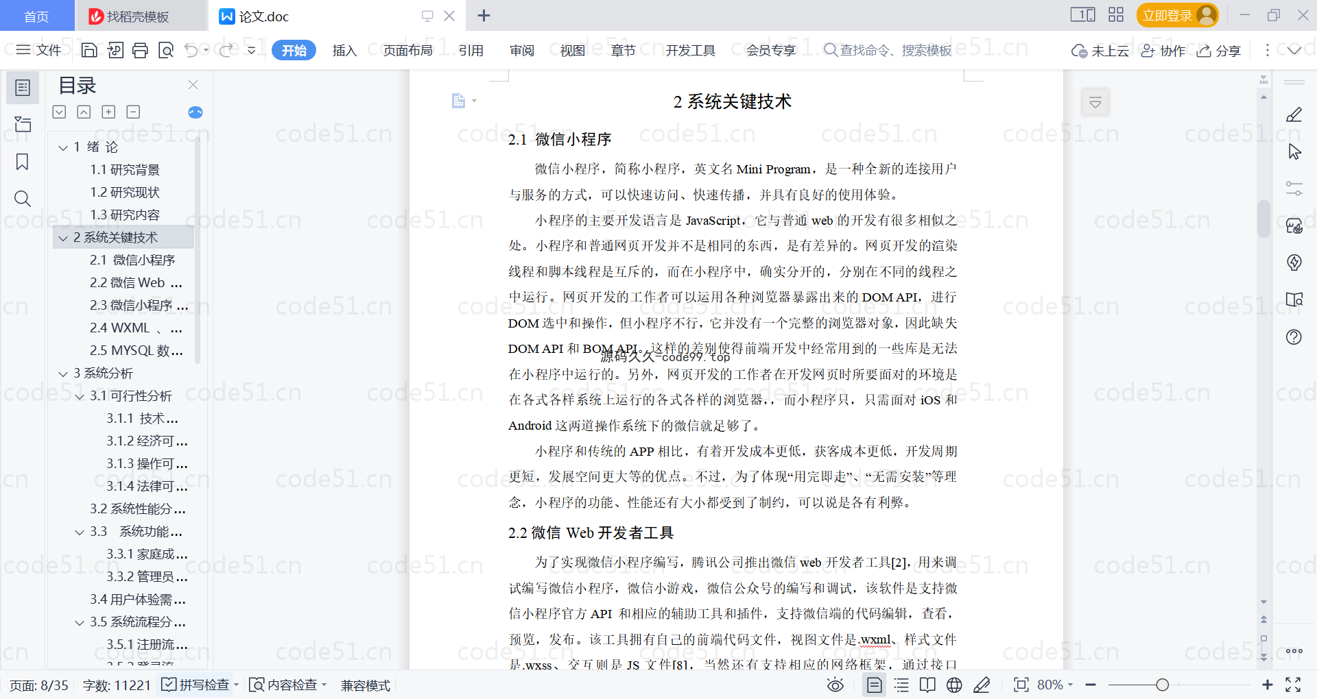1317x699 pixels.
Task: Switch to the 开发工具 ribbon tab
Action: tap(690, 50)
